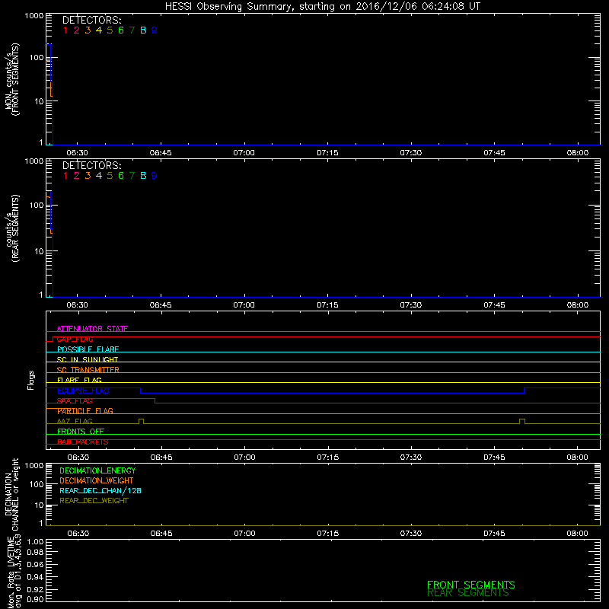Select red detector 1 in front segments legend
This screenshot has width=609, height=609.
pos(65,30)
